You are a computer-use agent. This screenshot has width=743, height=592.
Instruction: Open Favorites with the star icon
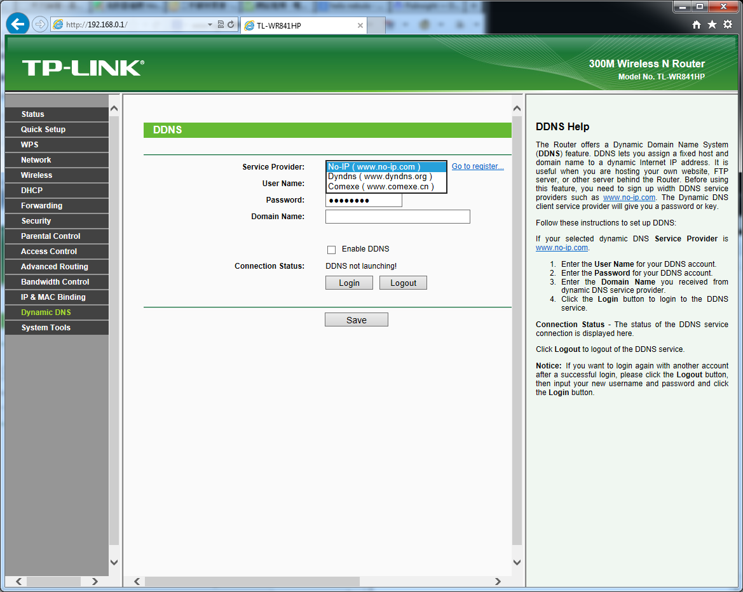pyautogui.click(x=712, y=25)
